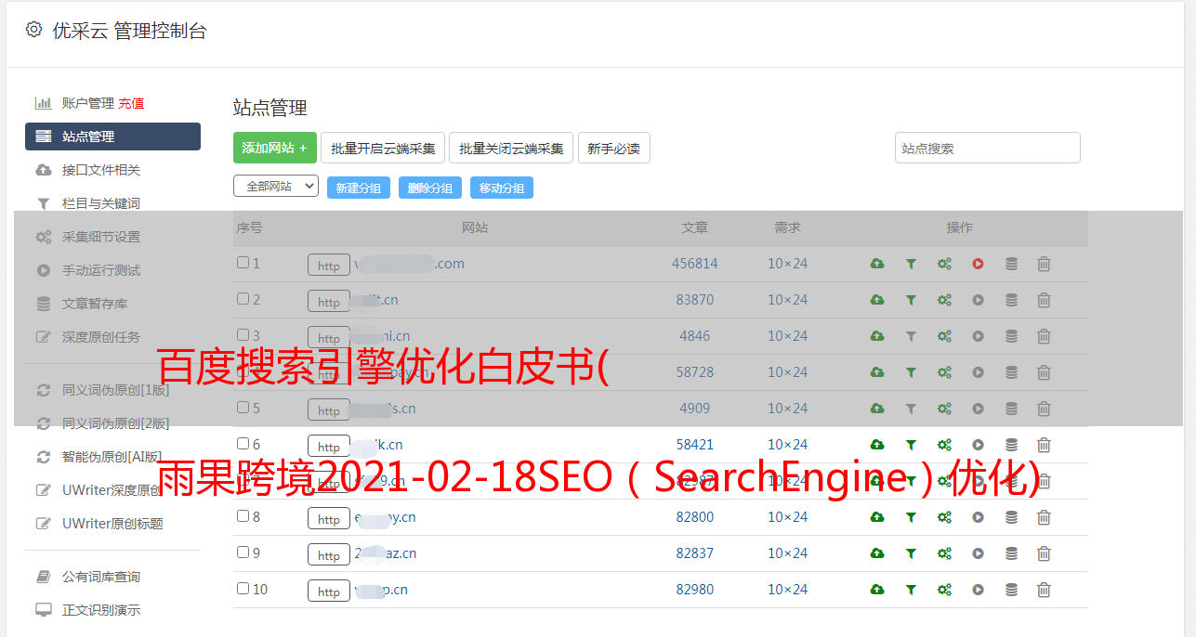Run the play icon in row 3

click(978, 336)
